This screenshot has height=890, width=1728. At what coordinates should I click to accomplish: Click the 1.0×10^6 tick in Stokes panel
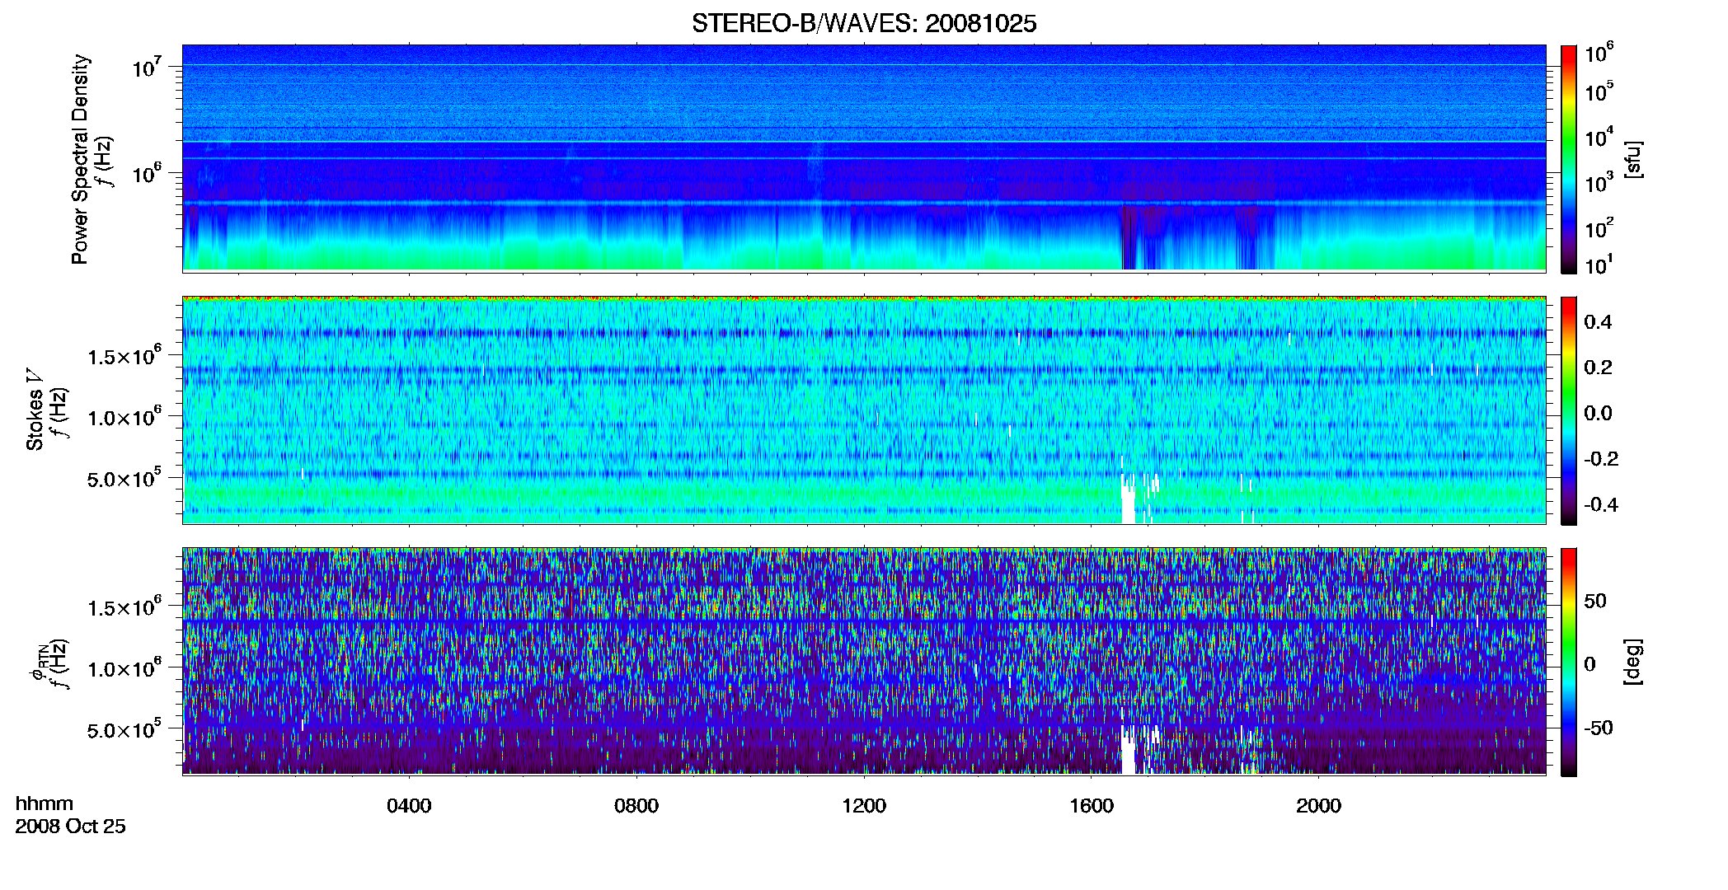tap(124, 416)
